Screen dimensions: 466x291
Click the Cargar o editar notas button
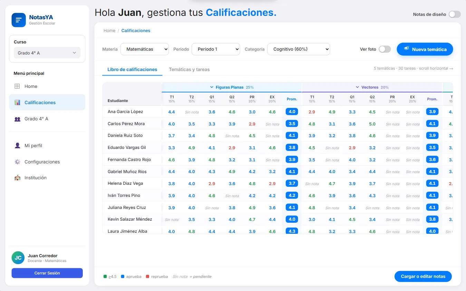click(423, 276)
